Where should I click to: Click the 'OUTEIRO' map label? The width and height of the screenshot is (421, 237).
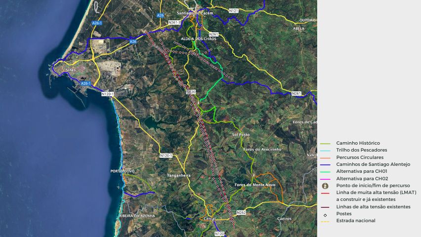pyautogui.click(x=308, y=20)
